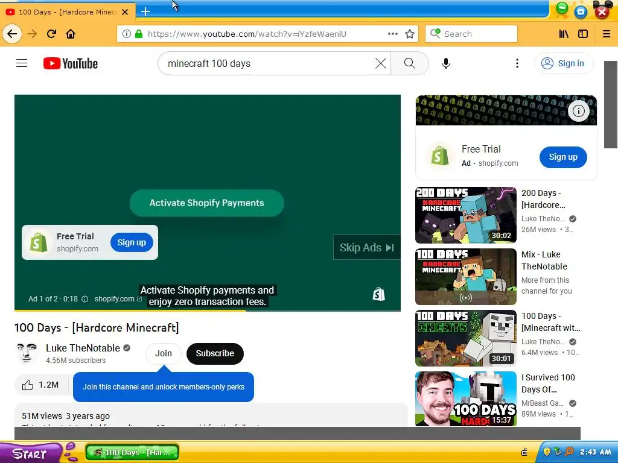Open YouTube guide hamburger menu
The image size is (618, 463).
(22, 63)
